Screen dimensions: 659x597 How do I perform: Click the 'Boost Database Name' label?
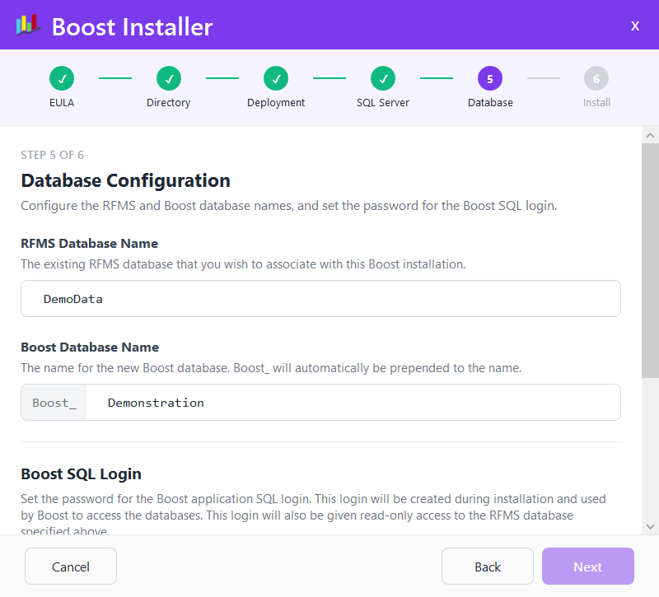pyautogui.click(x=90, y=347)
